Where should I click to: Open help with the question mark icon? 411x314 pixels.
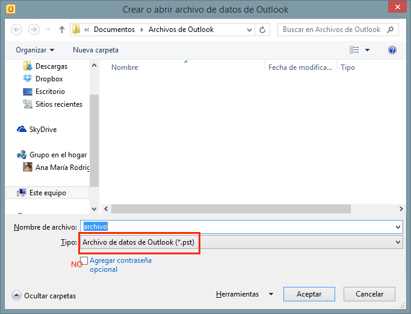coord(392,50)
